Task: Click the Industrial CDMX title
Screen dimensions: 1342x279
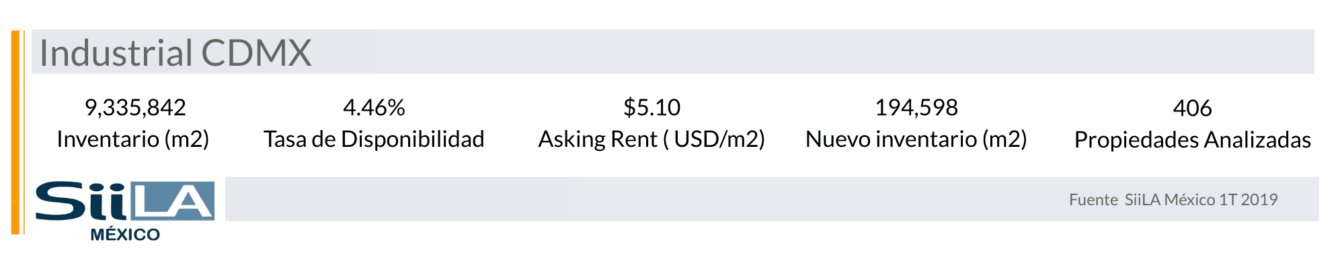Action: (x=175, y=53)
